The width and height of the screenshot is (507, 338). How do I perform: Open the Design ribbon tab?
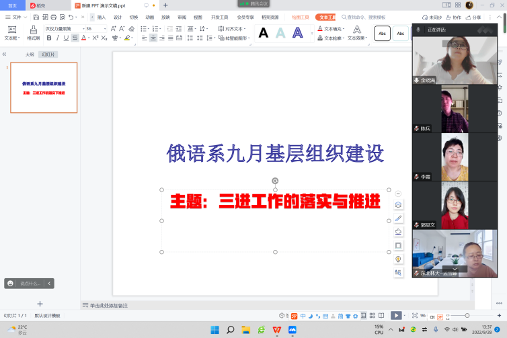tap(118, 17)
